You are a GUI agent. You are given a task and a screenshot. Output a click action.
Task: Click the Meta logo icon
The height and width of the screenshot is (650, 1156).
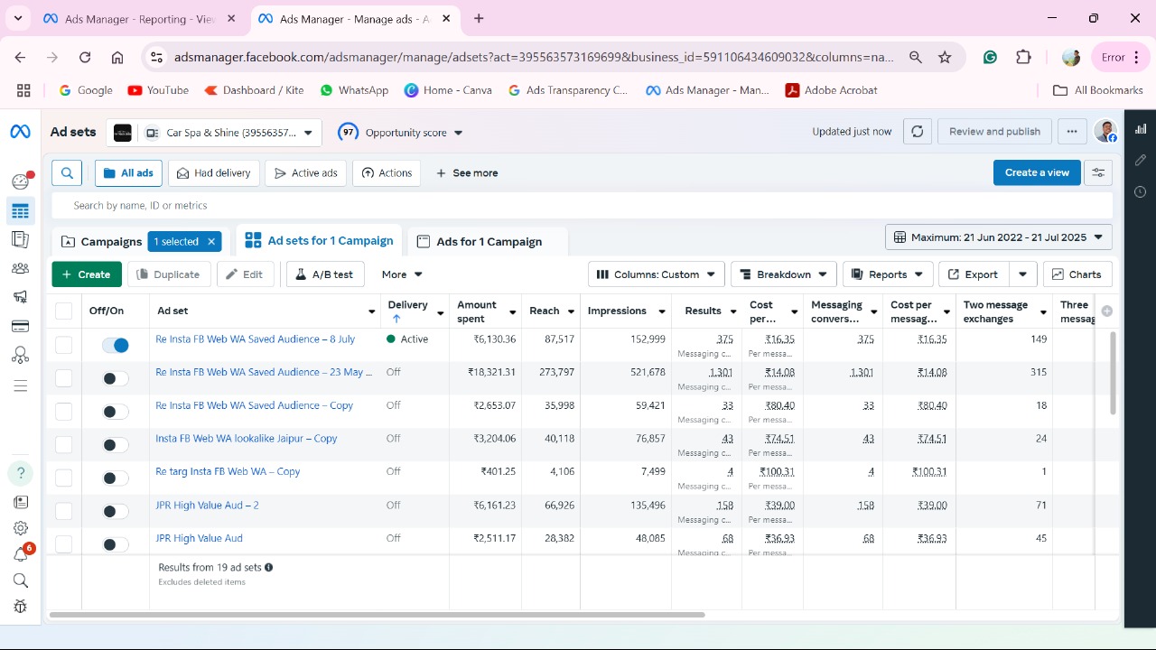[20, 132]
